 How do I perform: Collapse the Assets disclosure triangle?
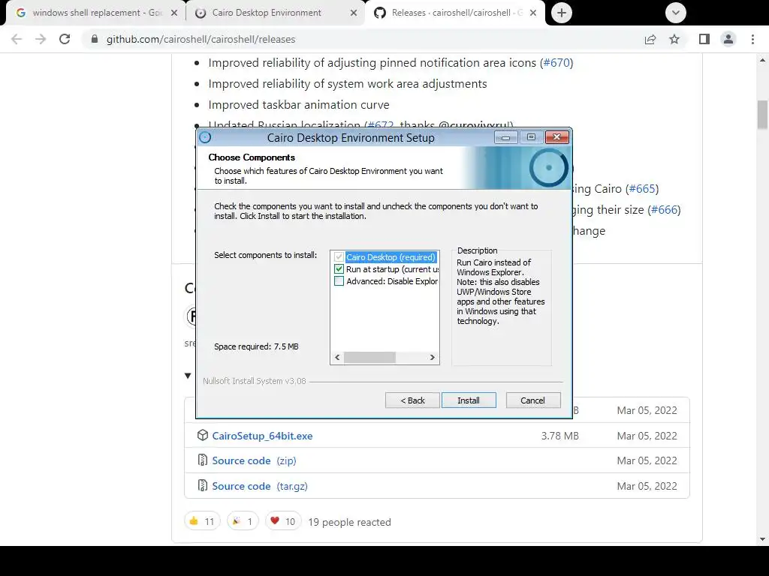point(188,376)
